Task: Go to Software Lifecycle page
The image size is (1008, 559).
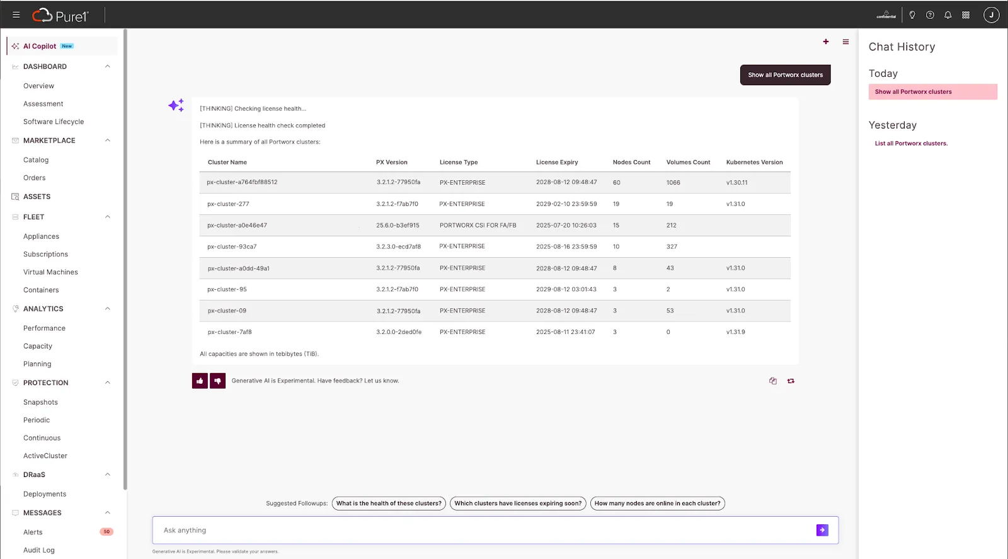Action: [54, 122]
